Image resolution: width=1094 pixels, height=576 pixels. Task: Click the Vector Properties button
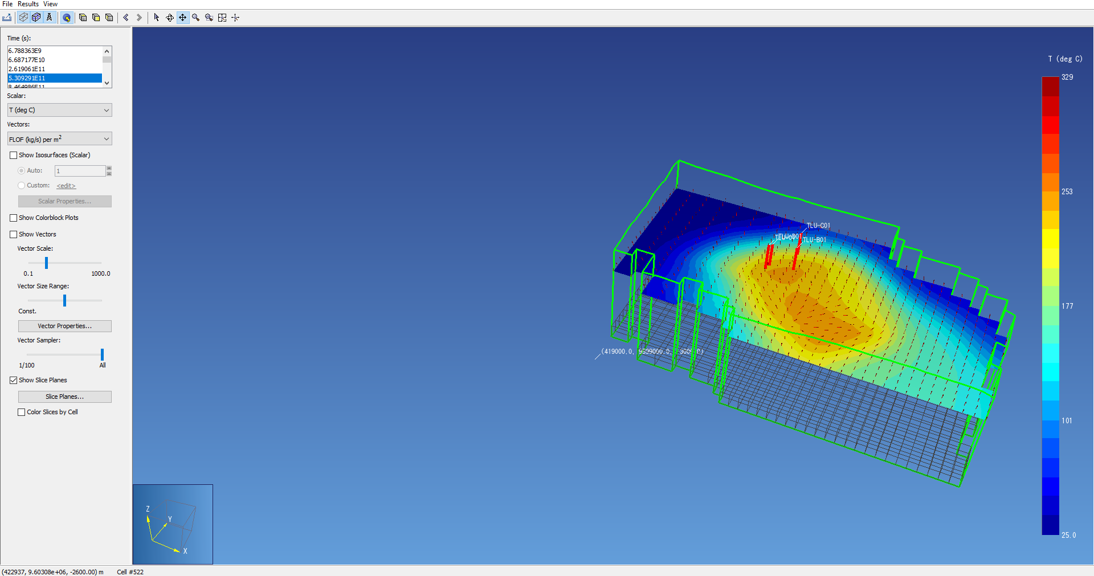(64, 326)
